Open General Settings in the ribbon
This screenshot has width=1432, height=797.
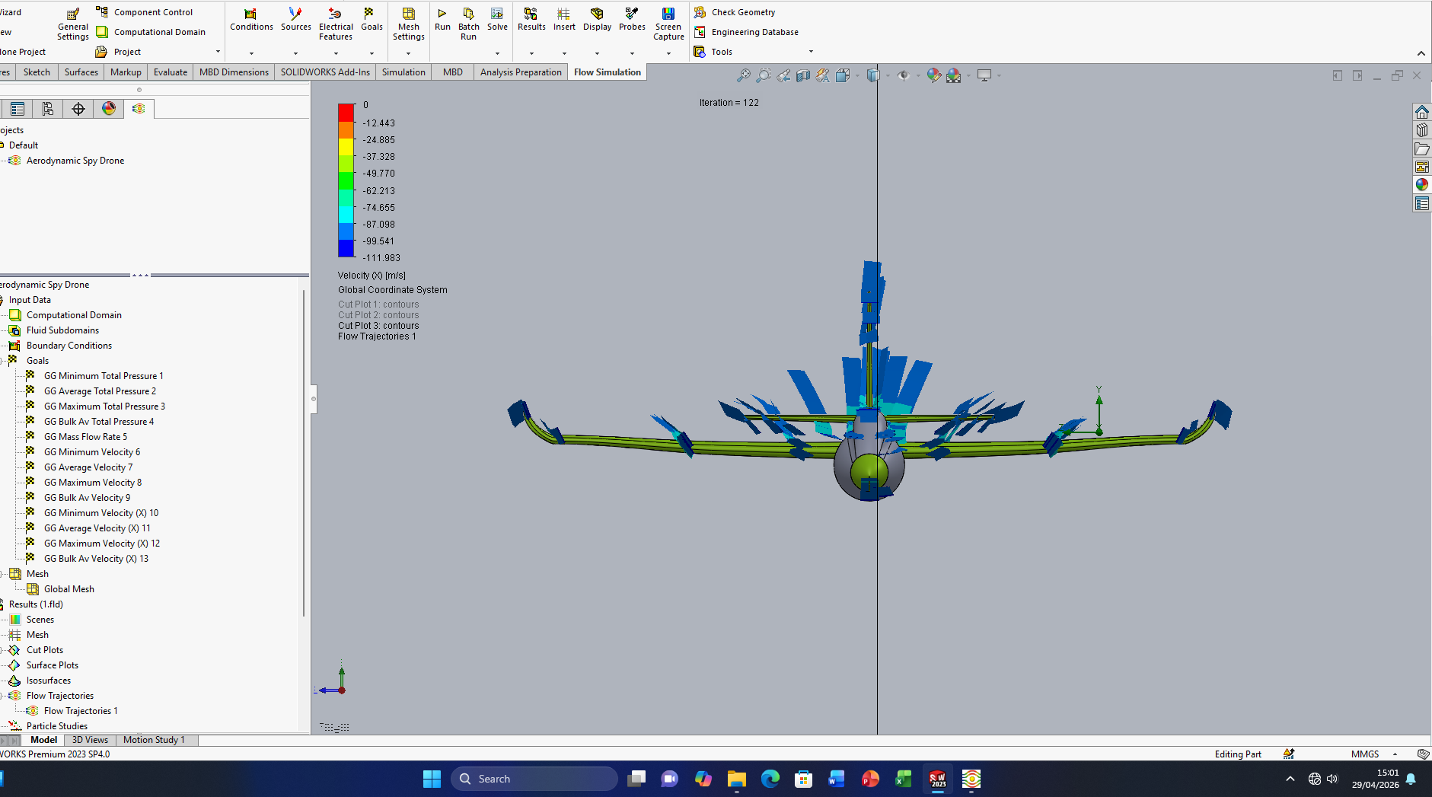tap(73, 24)
